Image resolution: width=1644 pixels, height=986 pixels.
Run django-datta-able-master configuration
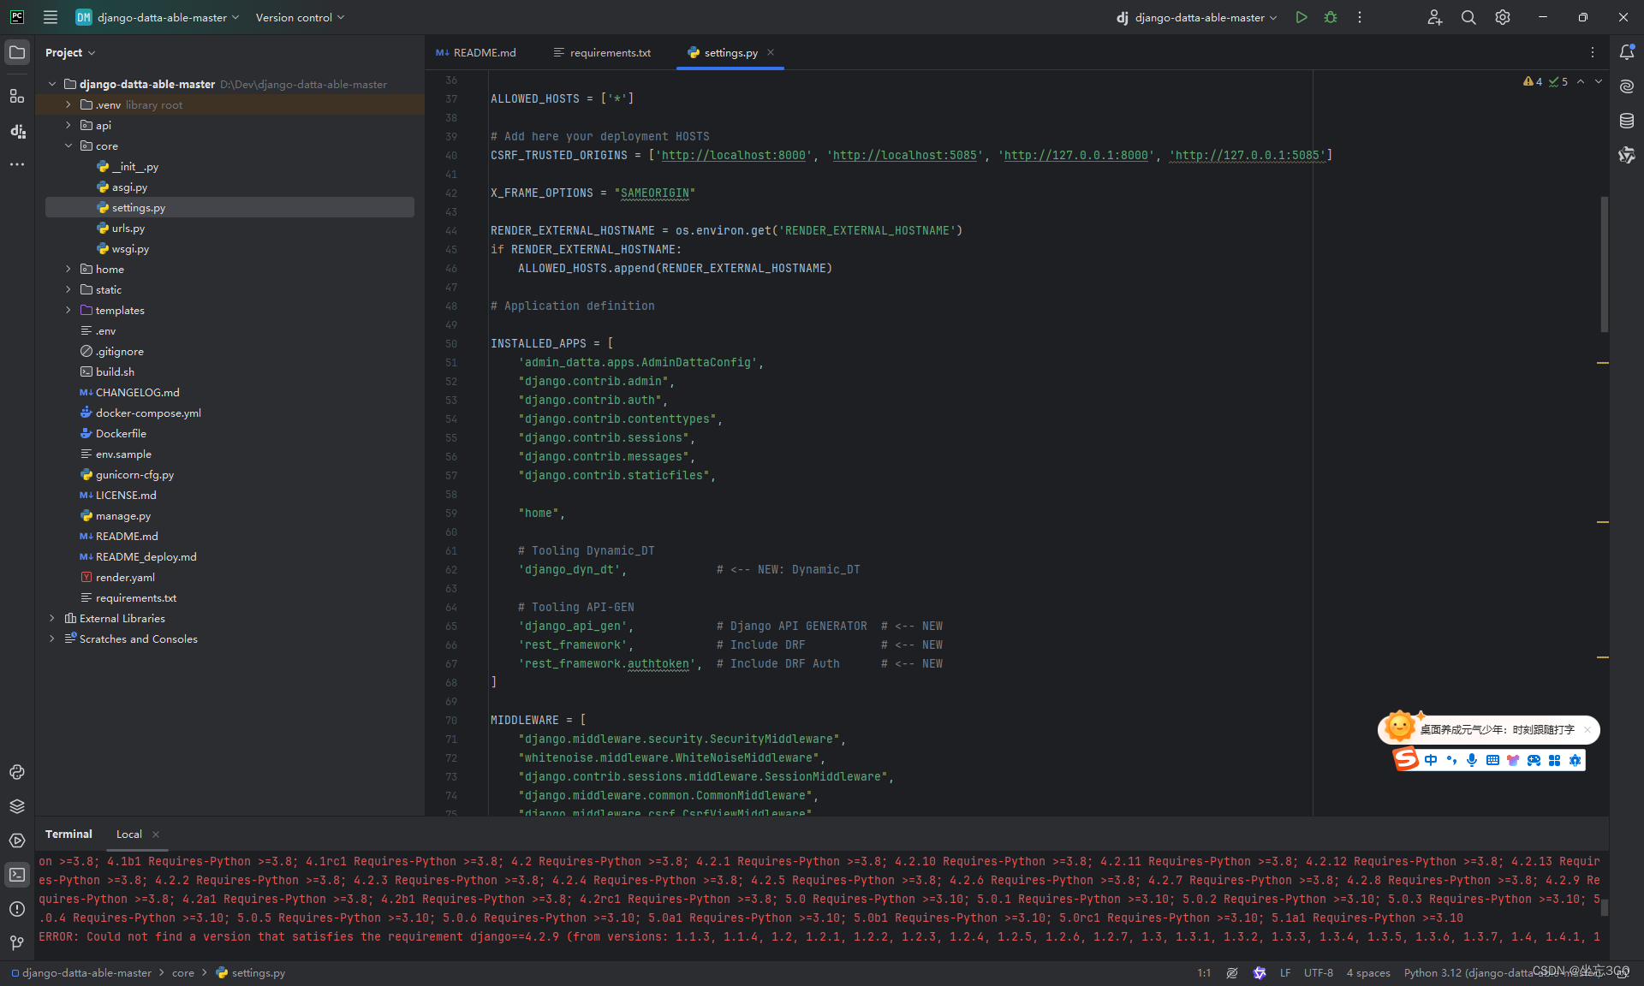(1301, 17)
